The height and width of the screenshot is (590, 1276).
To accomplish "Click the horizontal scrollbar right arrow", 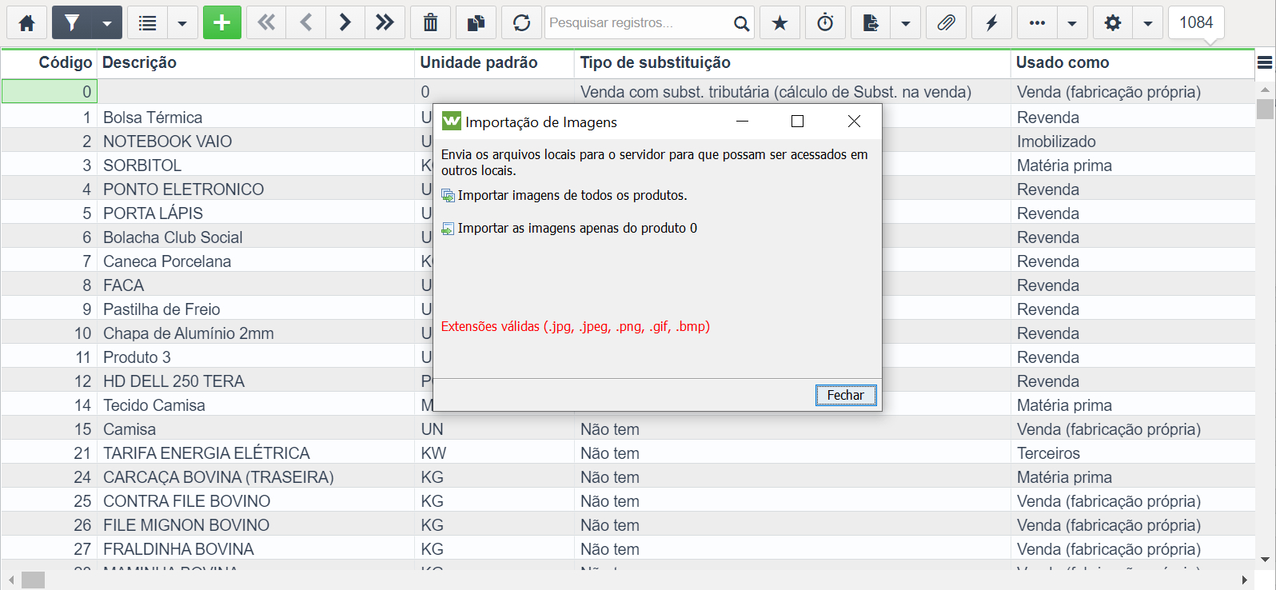I will coord(1245,580).
